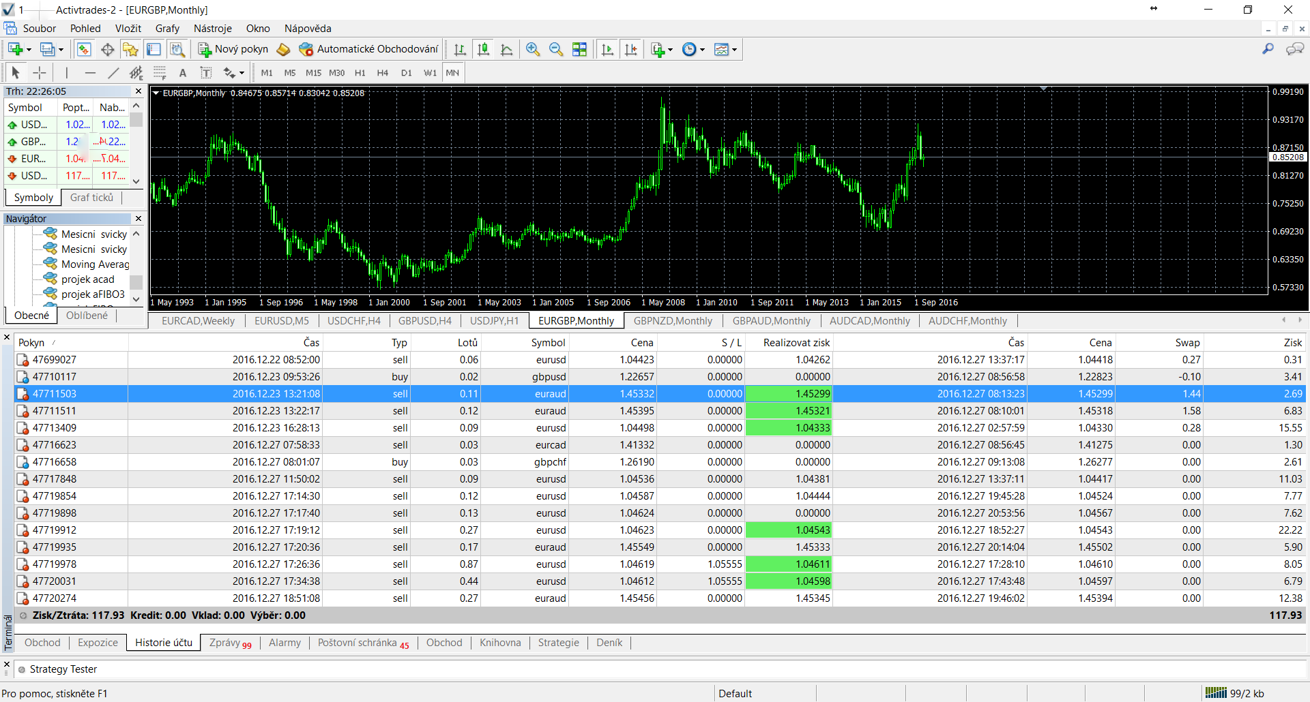The height and width of the screenshot is (702, 1310).
Task: Select the cursor arrow tool
Action: pos(16,72)
